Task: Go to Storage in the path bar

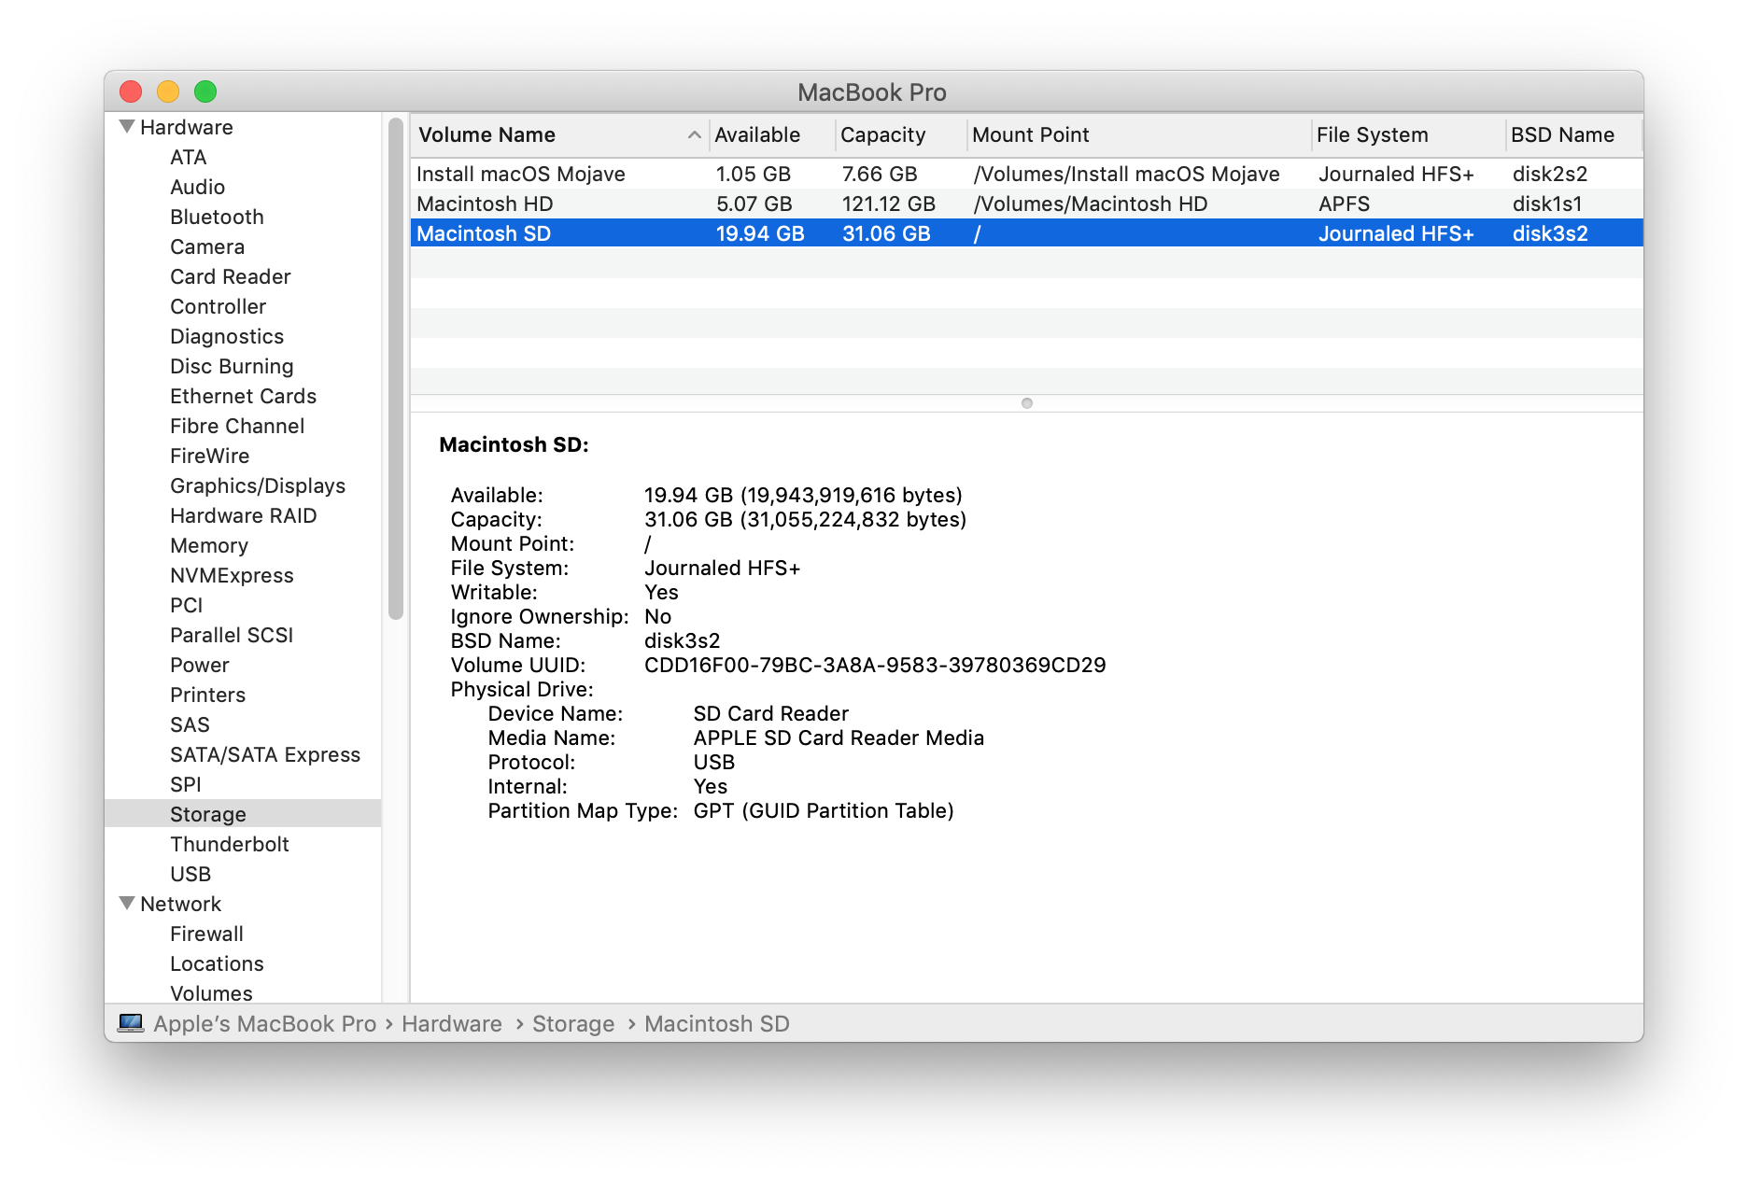Action: (x=573, y=1023)
